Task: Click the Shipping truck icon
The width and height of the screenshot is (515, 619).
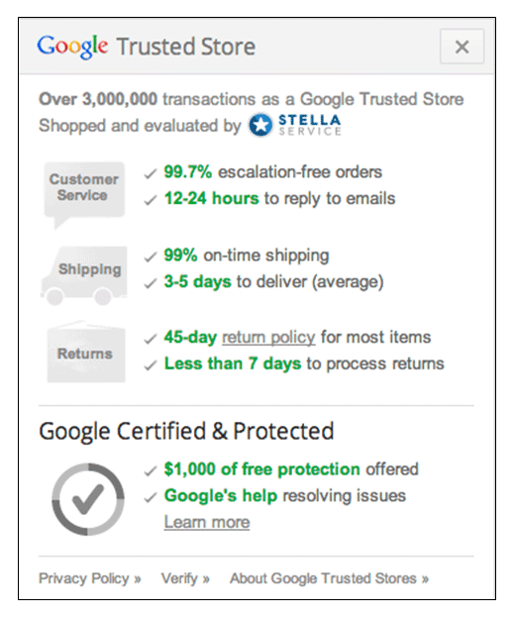Action: coord(83,275)
